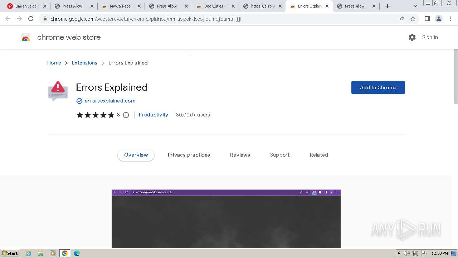Select the Support tab
The height and width of the screenshot is (258, 458).
(x=280, y=155)
